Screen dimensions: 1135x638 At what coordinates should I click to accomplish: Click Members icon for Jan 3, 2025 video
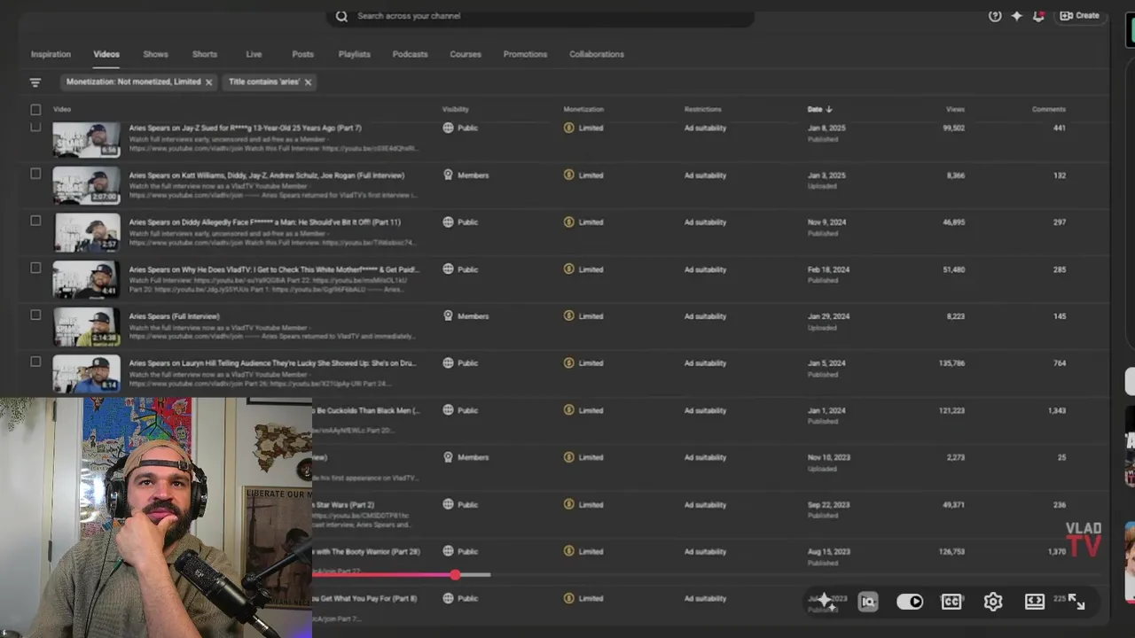click(448, 175)
